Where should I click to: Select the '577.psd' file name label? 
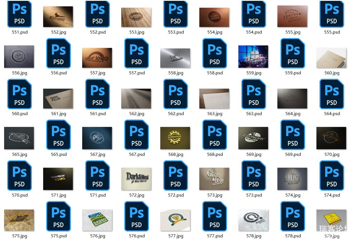pos(215,236)
